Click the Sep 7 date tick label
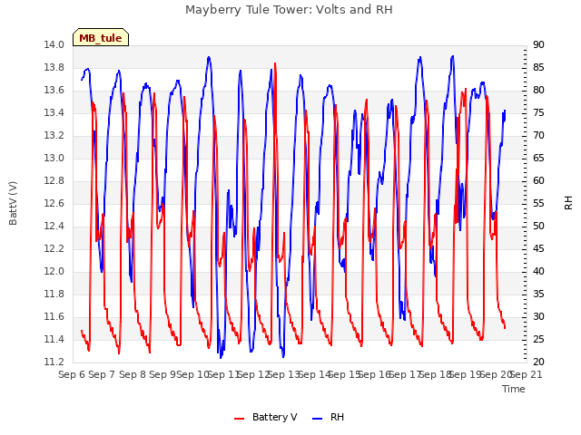This screenshot has width=581, height=435. 102,374
